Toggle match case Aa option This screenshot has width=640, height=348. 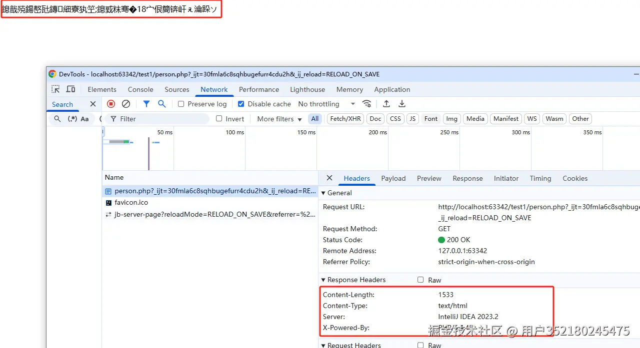(x=84, y=119)
